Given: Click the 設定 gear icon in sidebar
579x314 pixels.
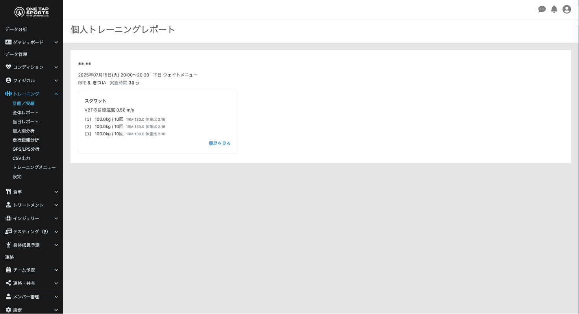Looking at the screenshot, I should point(8,310).
